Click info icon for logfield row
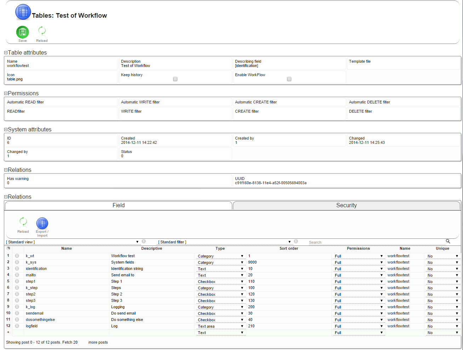This screenshot has width=463, height=350. tap(17, 326)
